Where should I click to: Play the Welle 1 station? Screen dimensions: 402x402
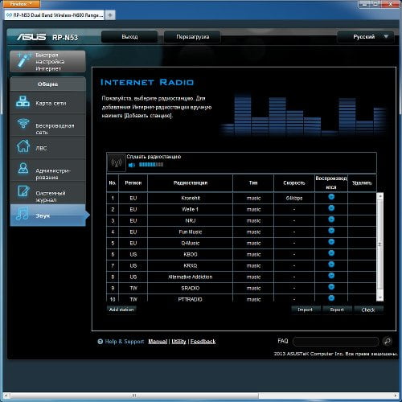point(331,208)
